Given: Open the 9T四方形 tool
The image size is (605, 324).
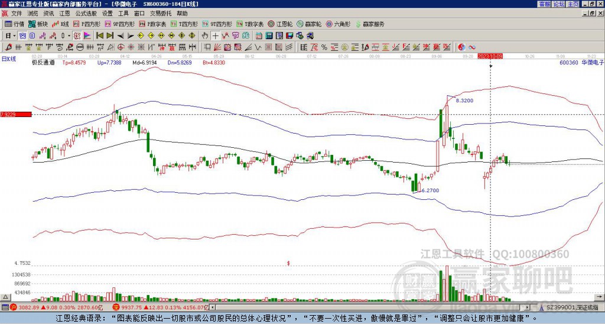Looking at the screenshot, I should [217, 24].
